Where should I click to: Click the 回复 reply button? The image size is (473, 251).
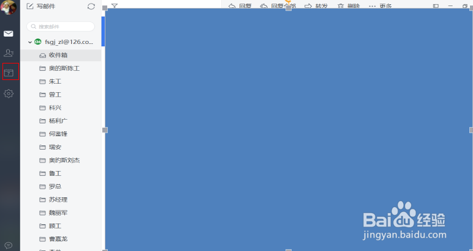pyautogui.click(x=240, y=6)
